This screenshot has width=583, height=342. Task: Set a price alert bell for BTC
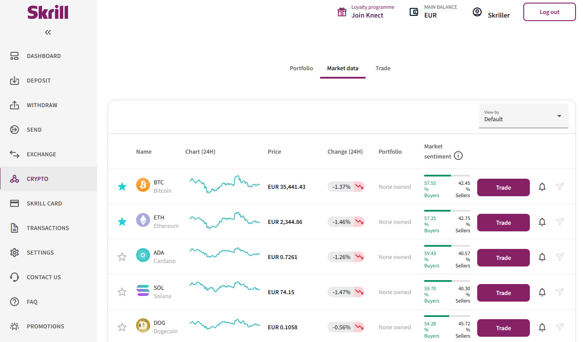tap(542, 187)
